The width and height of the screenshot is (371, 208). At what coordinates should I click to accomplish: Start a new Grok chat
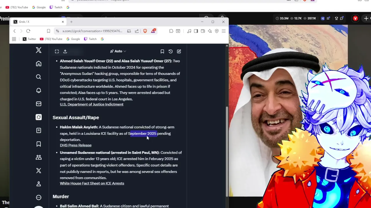point(179,51)
